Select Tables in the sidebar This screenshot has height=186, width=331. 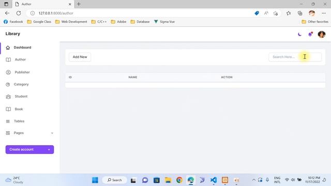[19, 121]
